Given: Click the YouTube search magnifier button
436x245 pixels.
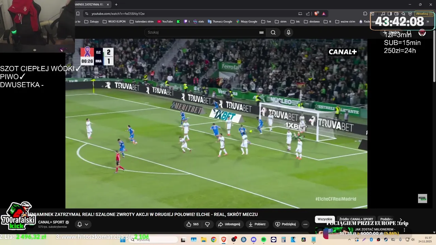Looking at the screenshot, I should [x=273, y=32].
